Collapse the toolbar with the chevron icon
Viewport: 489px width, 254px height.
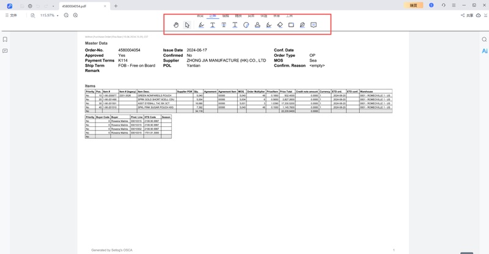point(486,15)
